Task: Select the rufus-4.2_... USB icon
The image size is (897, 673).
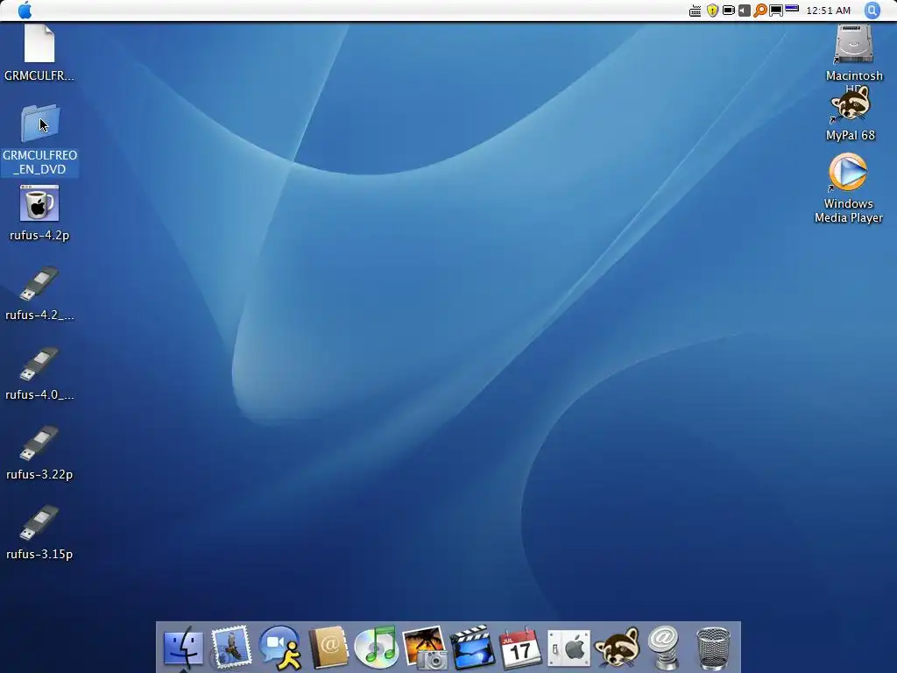Action: pos(39,283)
